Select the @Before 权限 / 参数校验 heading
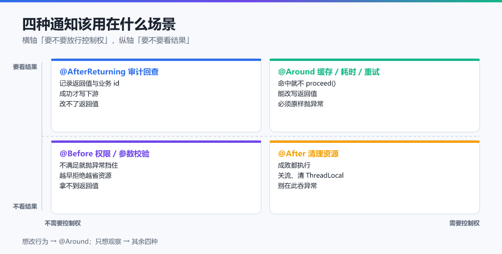Image resolution: width=502 pixels, height=254 pixels. tap(105, 154)
